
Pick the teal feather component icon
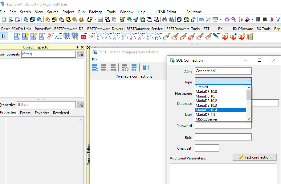[216, 36]
